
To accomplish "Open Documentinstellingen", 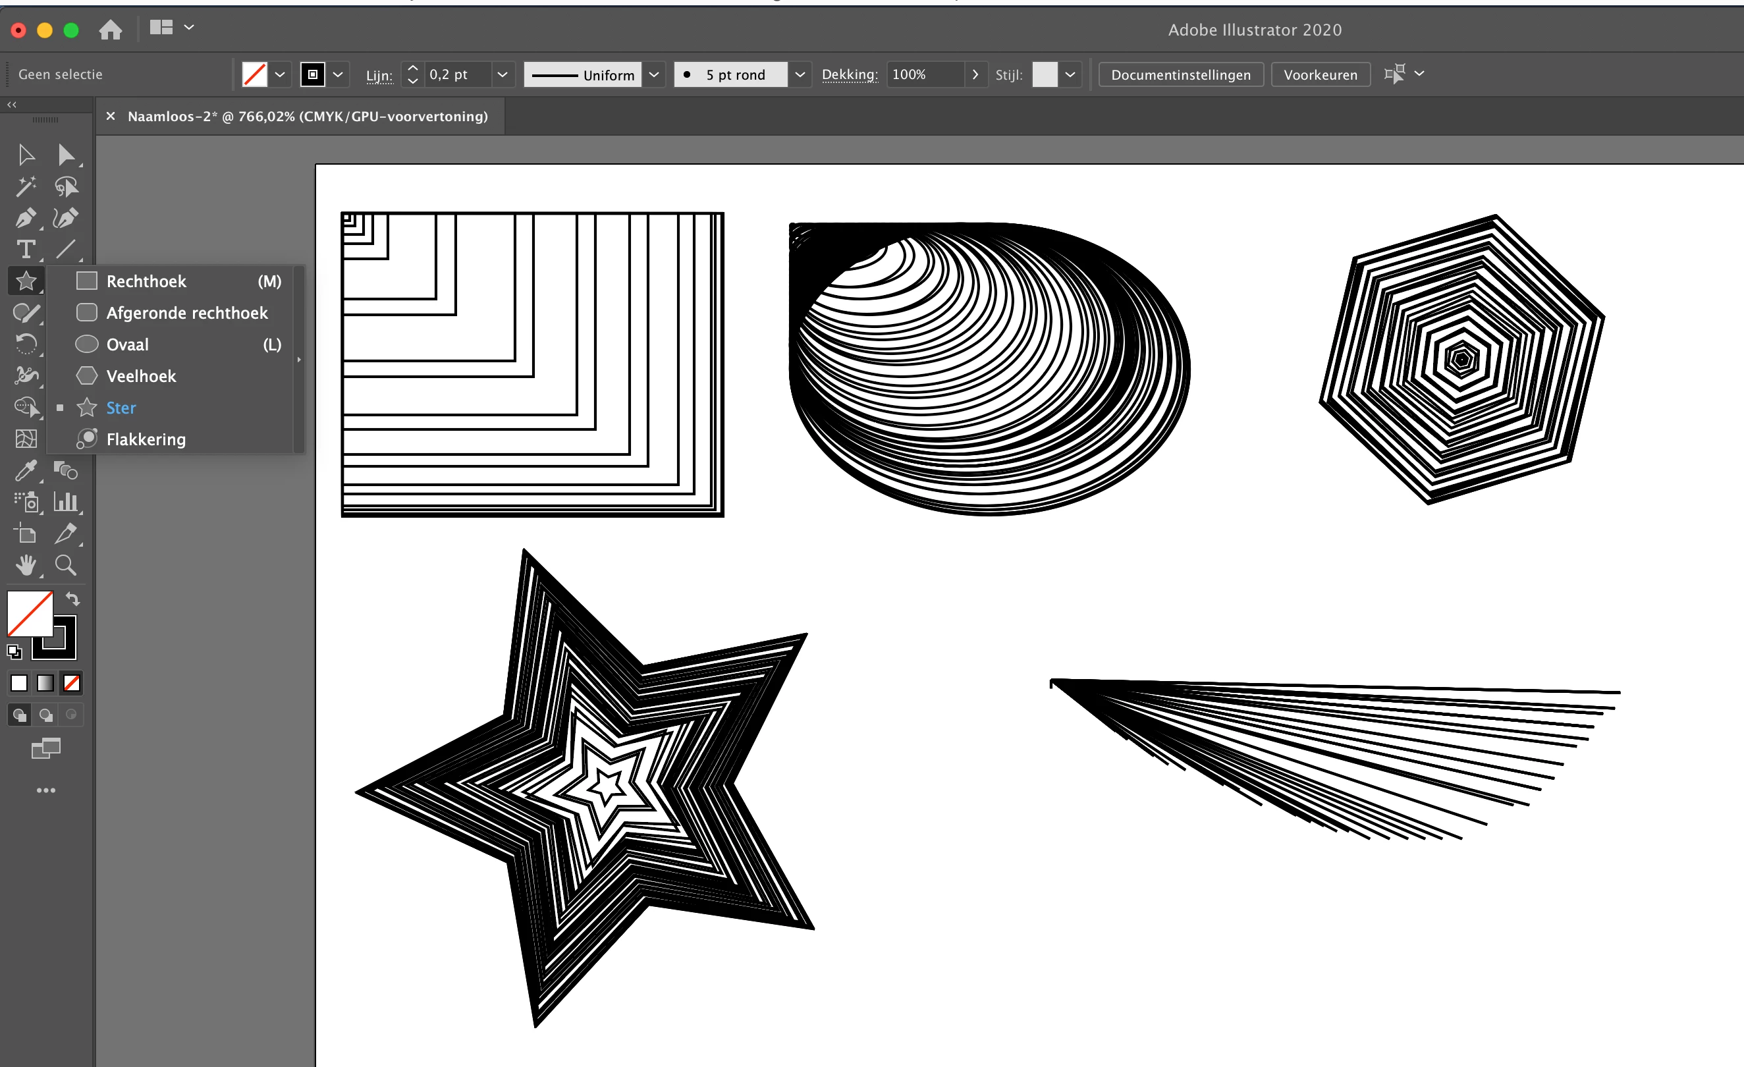I will (x=1180, y=74).
